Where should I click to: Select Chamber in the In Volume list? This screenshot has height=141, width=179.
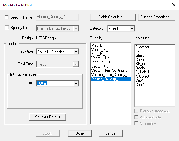155,47
